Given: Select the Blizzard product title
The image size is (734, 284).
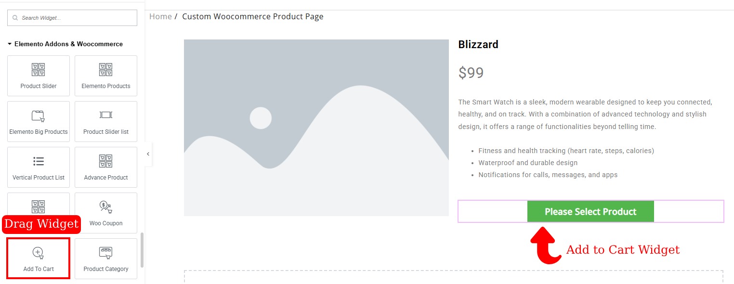Looking at the screenshot, I should coord(478,45).
